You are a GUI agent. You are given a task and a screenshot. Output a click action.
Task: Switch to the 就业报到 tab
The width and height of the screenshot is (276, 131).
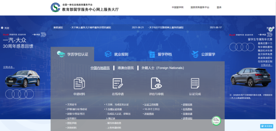tap(116, 54)
